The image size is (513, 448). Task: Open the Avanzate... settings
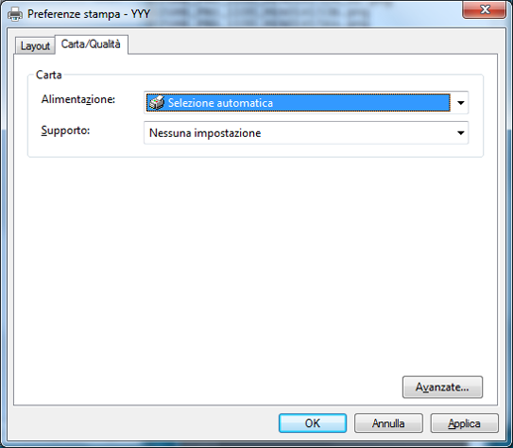443,387
